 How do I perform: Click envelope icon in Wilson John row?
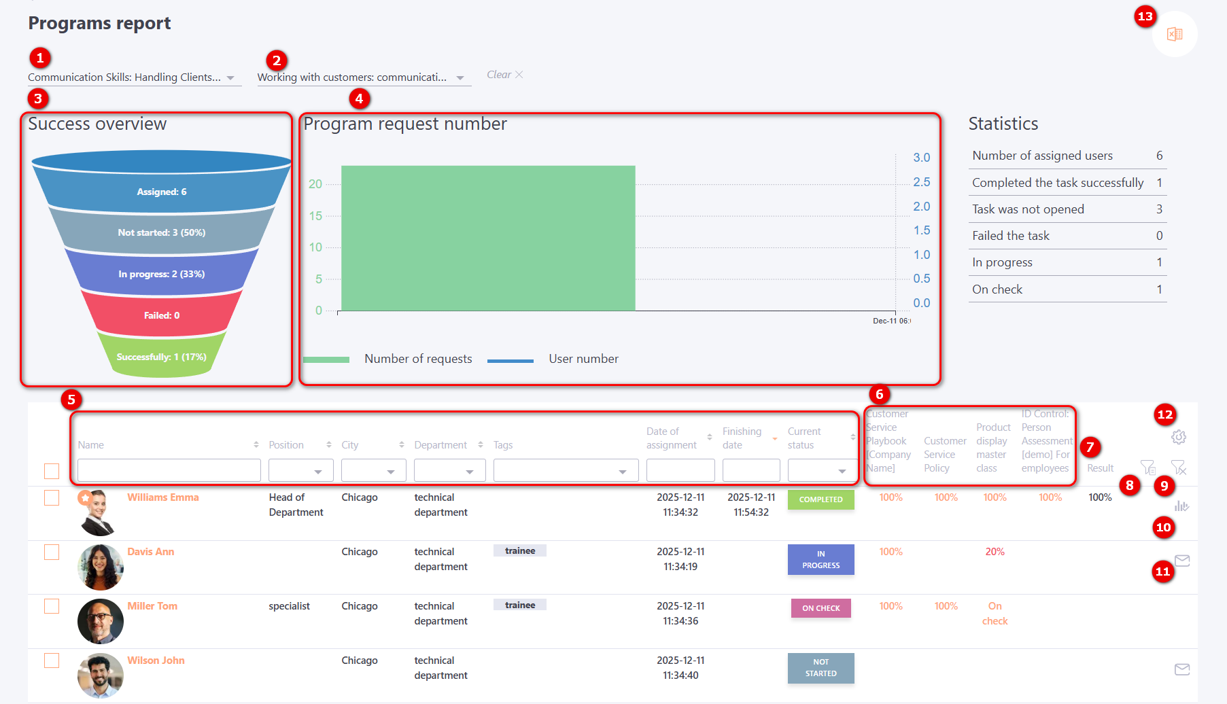tap(1182, 669)
